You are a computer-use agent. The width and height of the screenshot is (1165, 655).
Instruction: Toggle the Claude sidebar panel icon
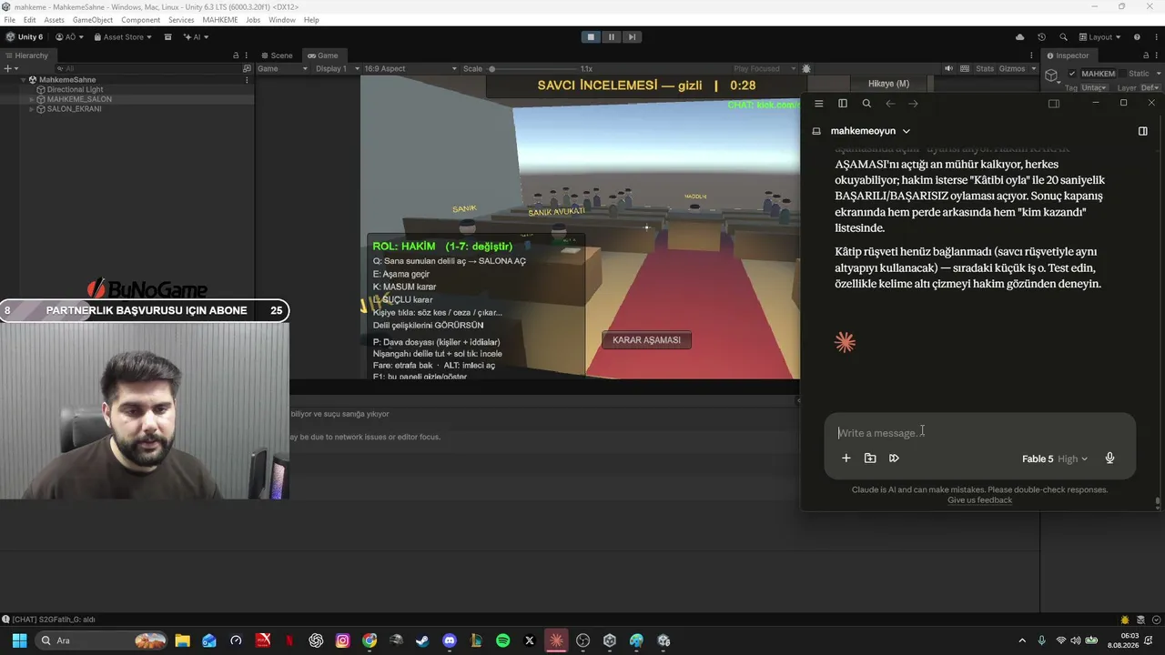[842, 104]
